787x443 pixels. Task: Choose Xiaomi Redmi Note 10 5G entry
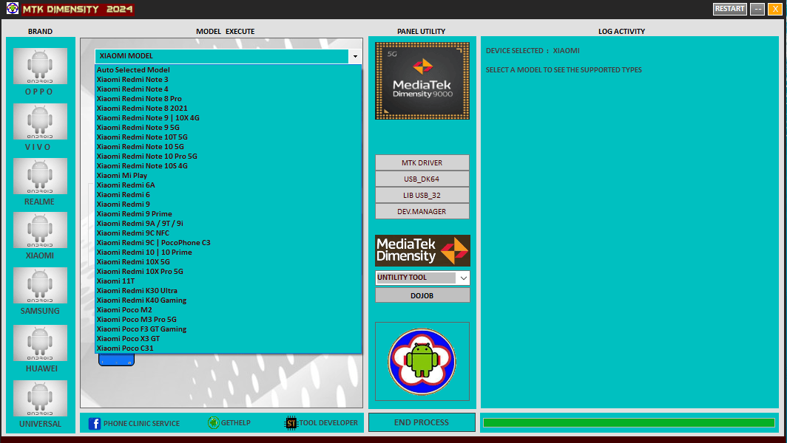(228, 146)
